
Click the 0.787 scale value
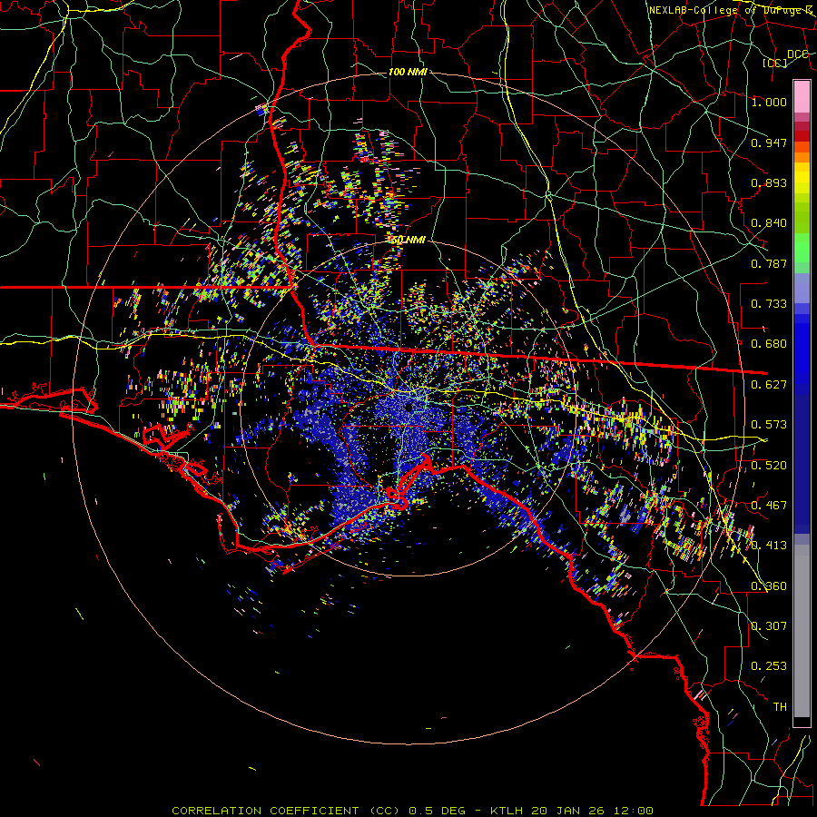[x=769, y=263]
